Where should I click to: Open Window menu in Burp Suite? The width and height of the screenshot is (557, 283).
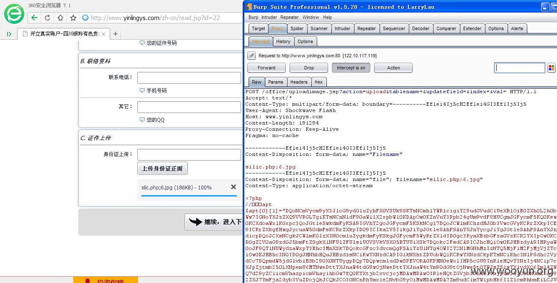click(311, 17)
